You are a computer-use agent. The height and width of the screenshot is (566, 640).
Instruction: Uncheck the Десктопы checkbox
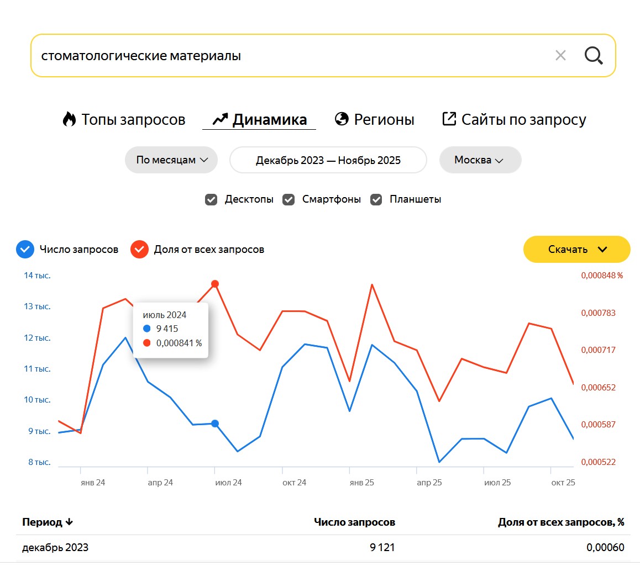[211, 199]
